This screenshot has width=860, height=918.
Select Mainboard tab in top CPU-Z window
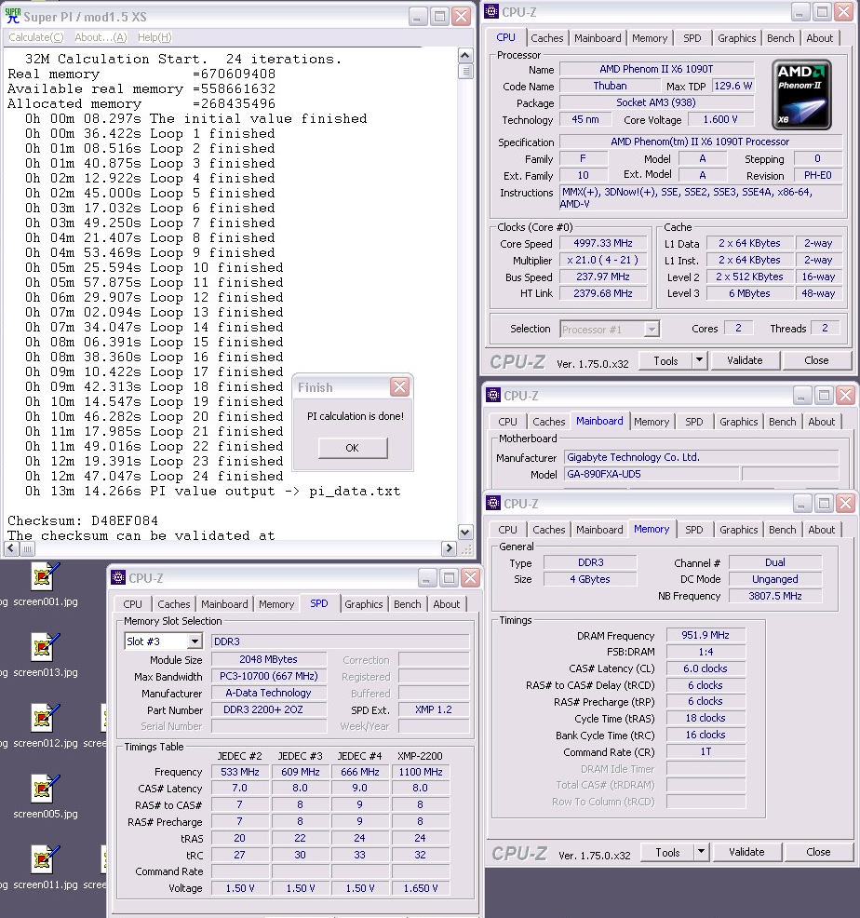click(x=598, y=38)
